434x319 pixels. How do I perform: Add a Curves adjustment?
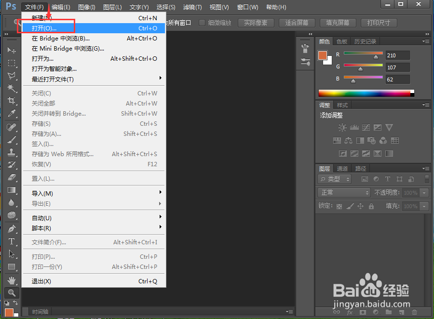(366, 127)
